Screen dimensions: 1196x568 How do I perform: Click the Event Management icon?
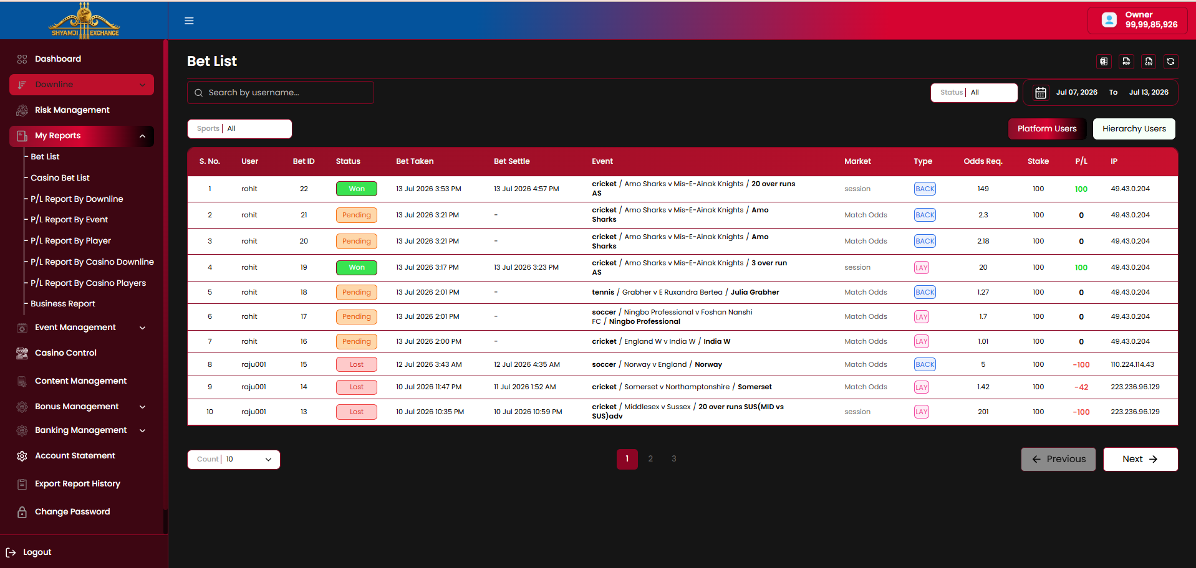click(22, 328)
